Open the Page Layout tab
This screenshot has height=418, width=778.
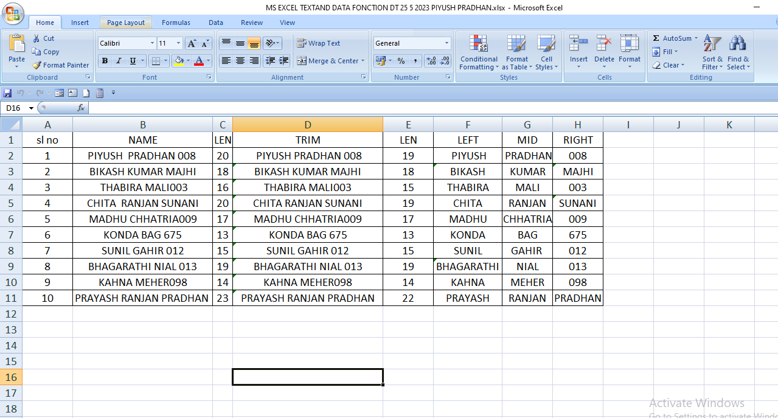[126, 23]
